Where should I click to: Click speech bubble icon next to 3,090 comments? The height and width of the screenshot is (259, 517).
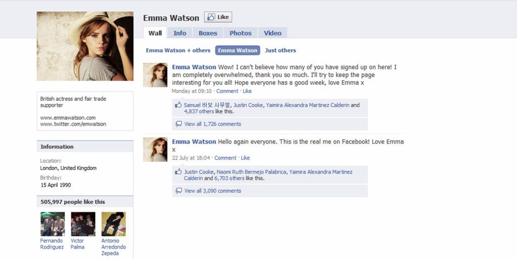[x=179, y=191]
